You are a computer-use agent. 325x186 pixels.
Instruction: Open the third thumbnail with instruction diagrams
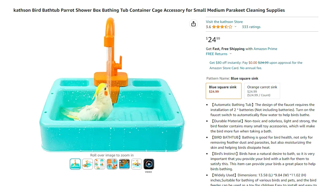coord(100,164)
